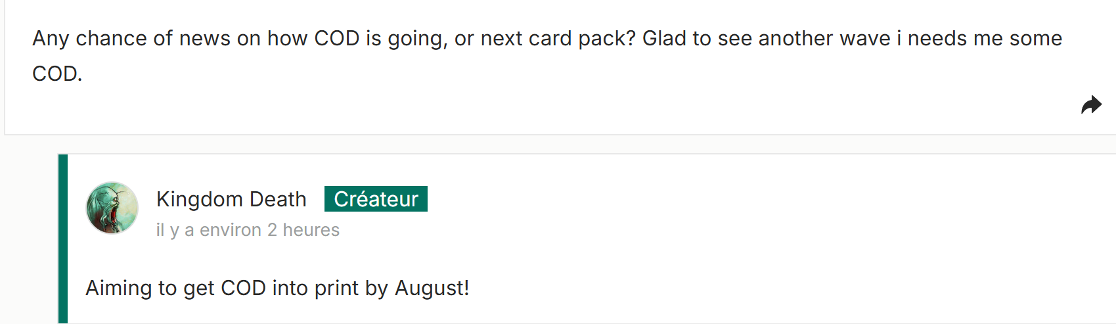Click the word "Death" in the creator name
This screenshot has height=324, width=1116.
[x=278, y=199]
